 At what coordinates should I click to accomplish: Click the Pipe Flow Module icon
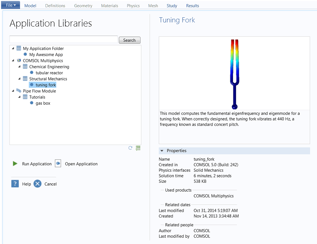tap(19, 90)
